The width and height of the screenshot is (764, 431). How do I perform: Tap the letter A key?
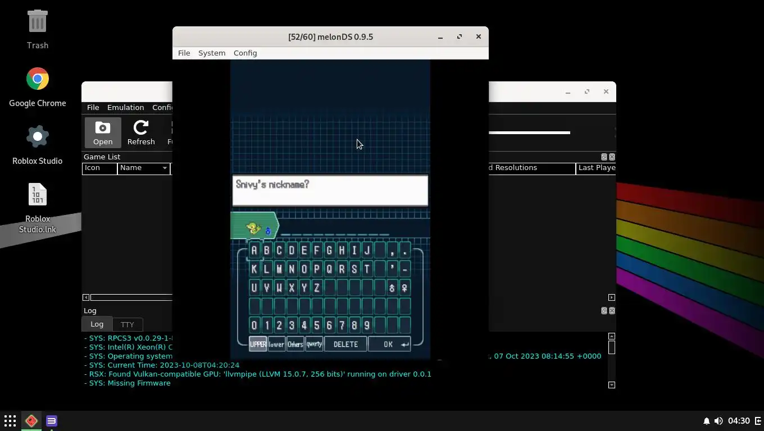(254, 250)
